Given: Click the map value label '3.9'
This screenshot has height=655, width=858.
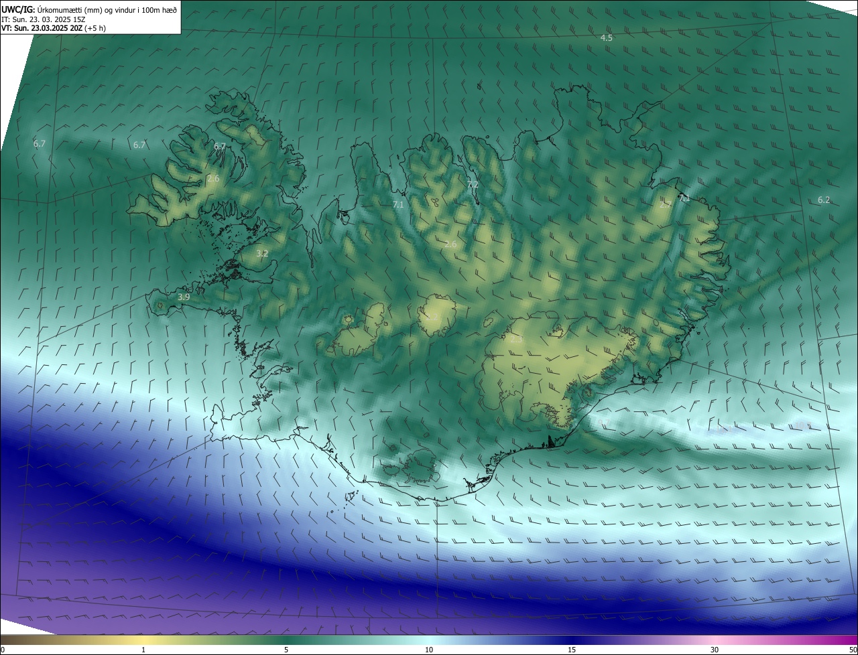Looking at the screenshot, I should tap(184, 297).
